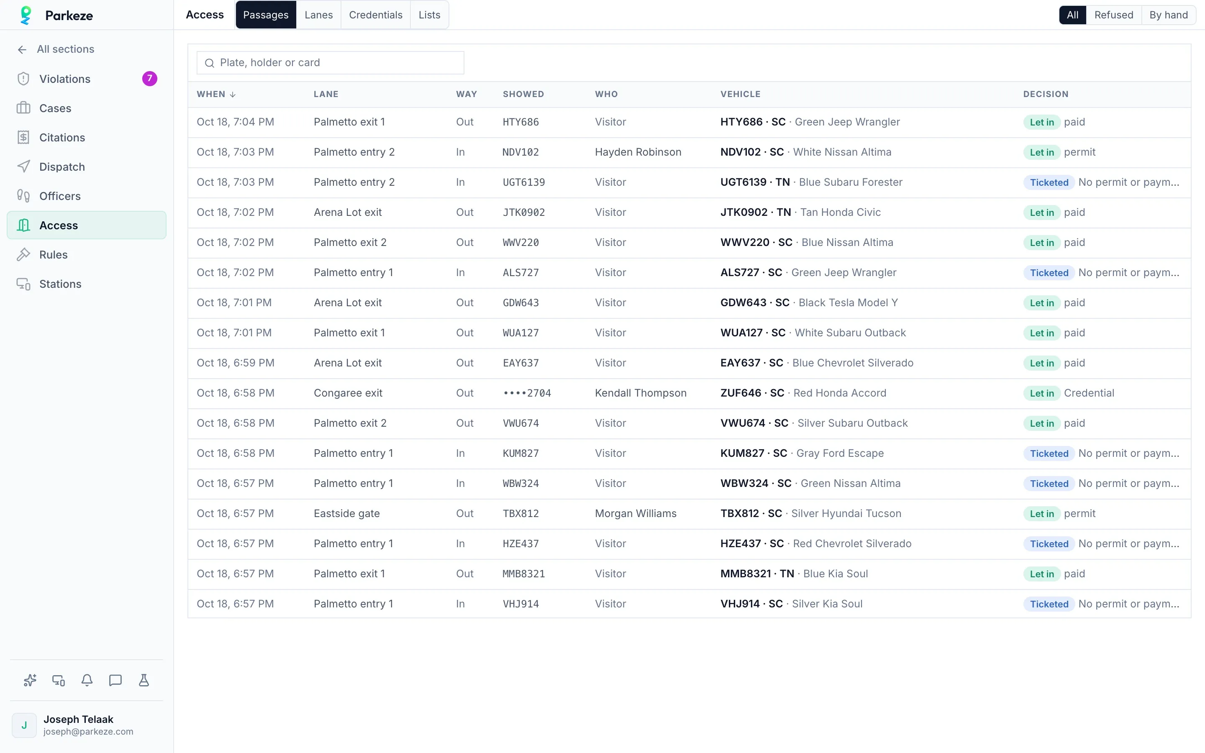Open Citations via its receipt icon
Viewport: 1205px width, 753px height.
(23, 138)
